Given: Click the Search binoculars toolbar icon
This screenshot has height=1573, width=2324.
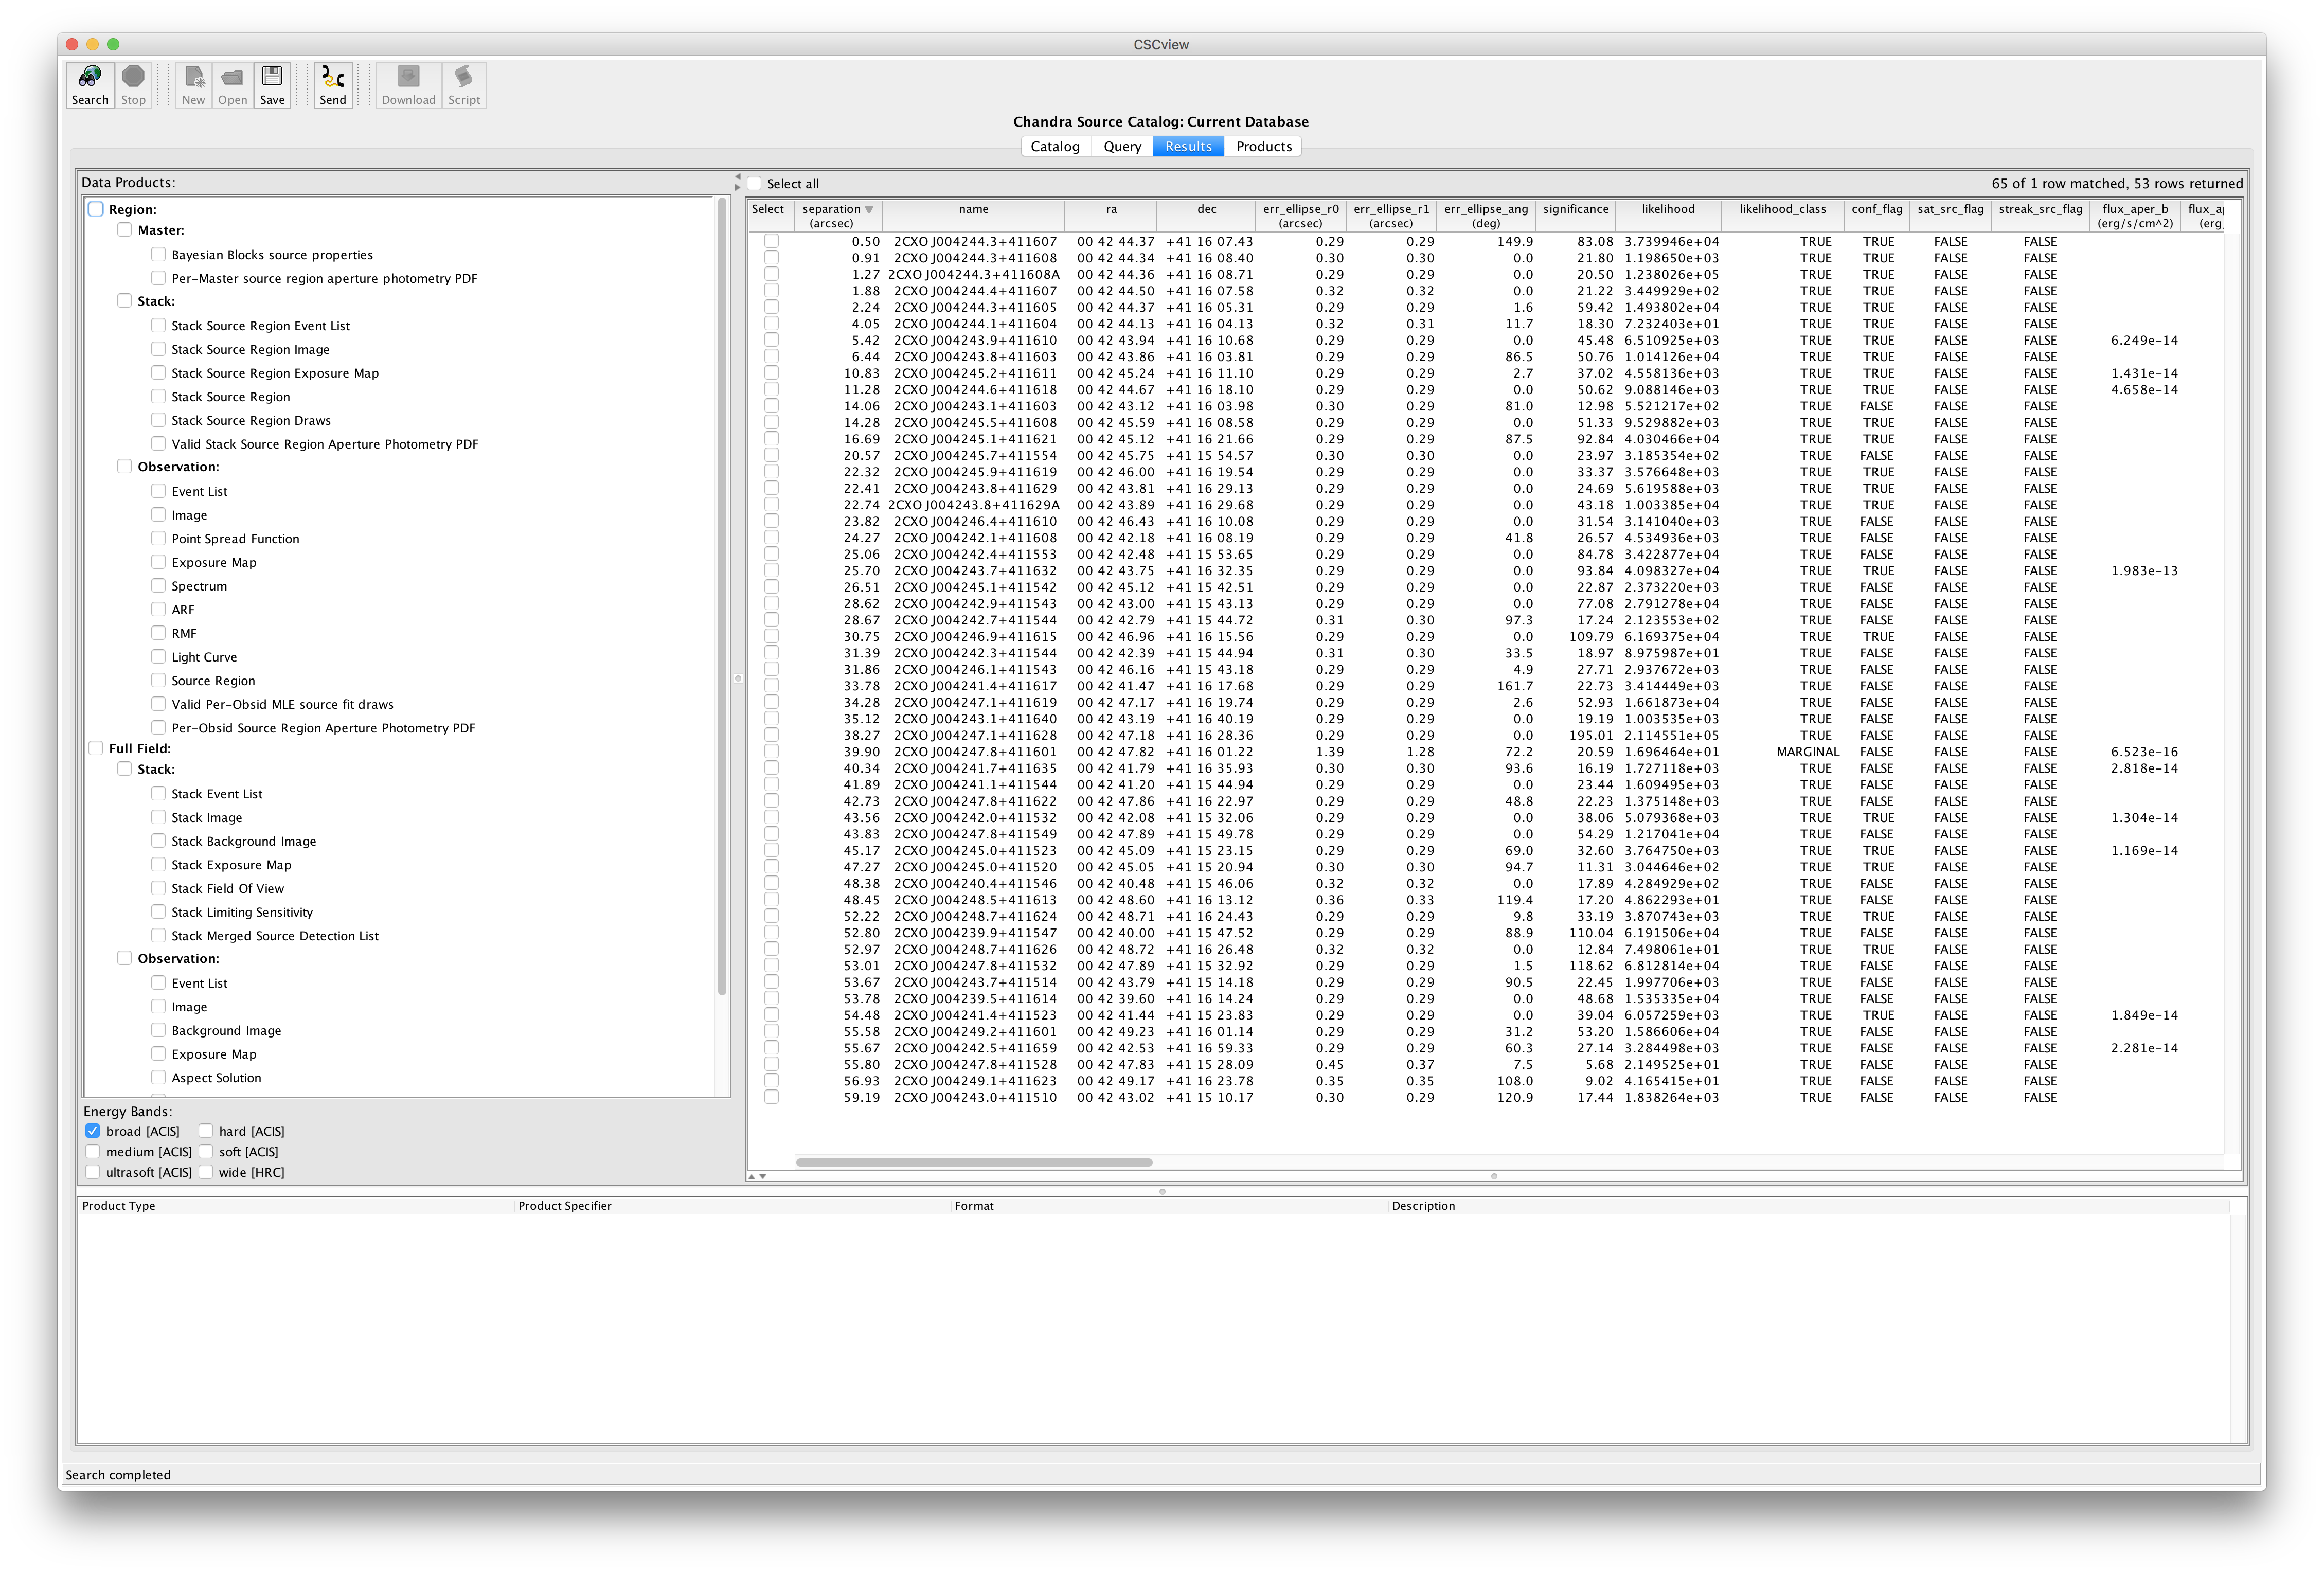Looking at the screenshot, I should coord(89,78).
